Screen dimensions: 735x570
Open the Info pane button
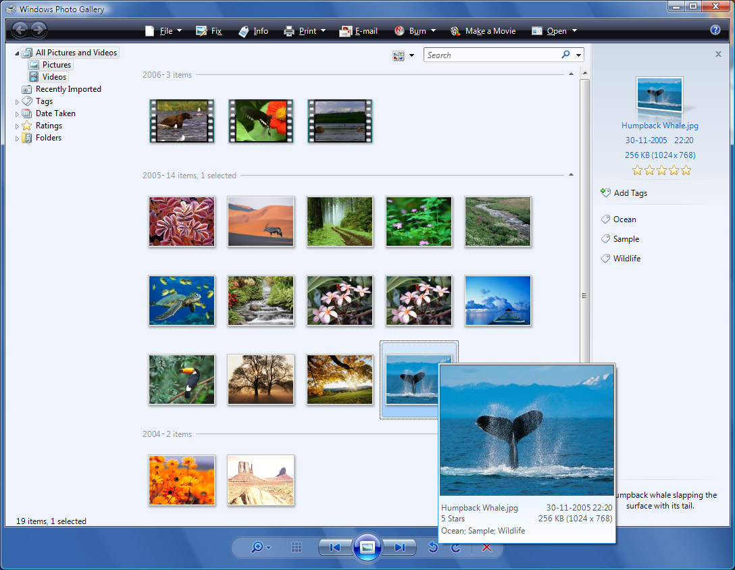253,31
